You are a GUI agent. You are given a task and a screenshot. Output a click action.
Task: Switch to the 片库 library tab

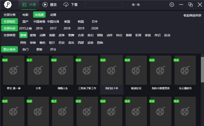[x=29, y=5]
